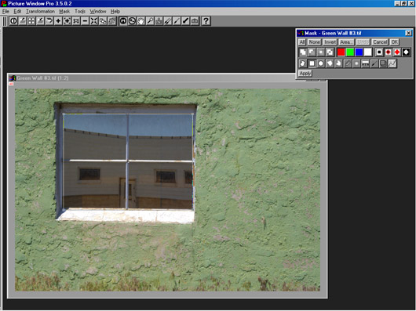416x311 pixels.
Task: Select the 1:1 zoom toolbar icon
Action: 76,21
